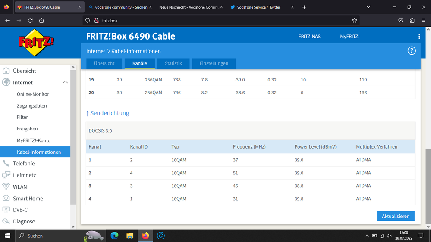Launch Microsoft Edge from the taskbar
The image size is (431, 242).
(x=114, y=236)
